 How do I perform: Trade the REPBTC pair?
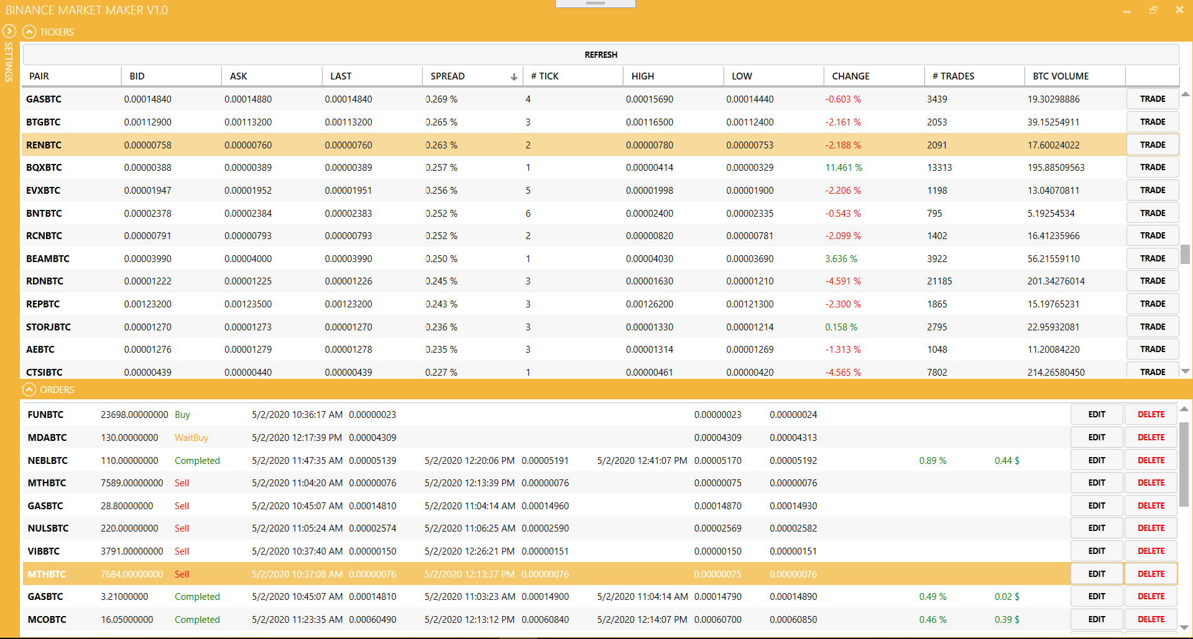pyautogui.click(x=1153, y=304)
